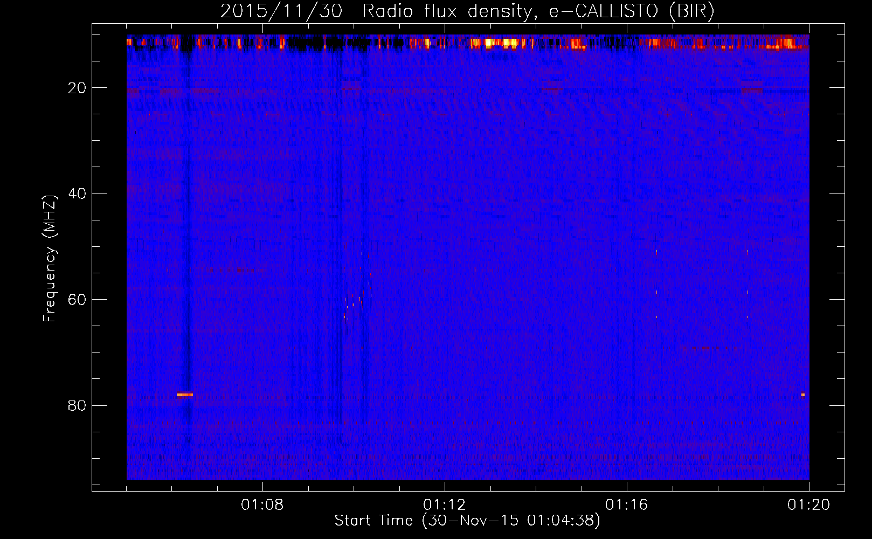Click the '80' frequency tick label
This screenshot has height=539, width=872.
[x=77, y=405]
